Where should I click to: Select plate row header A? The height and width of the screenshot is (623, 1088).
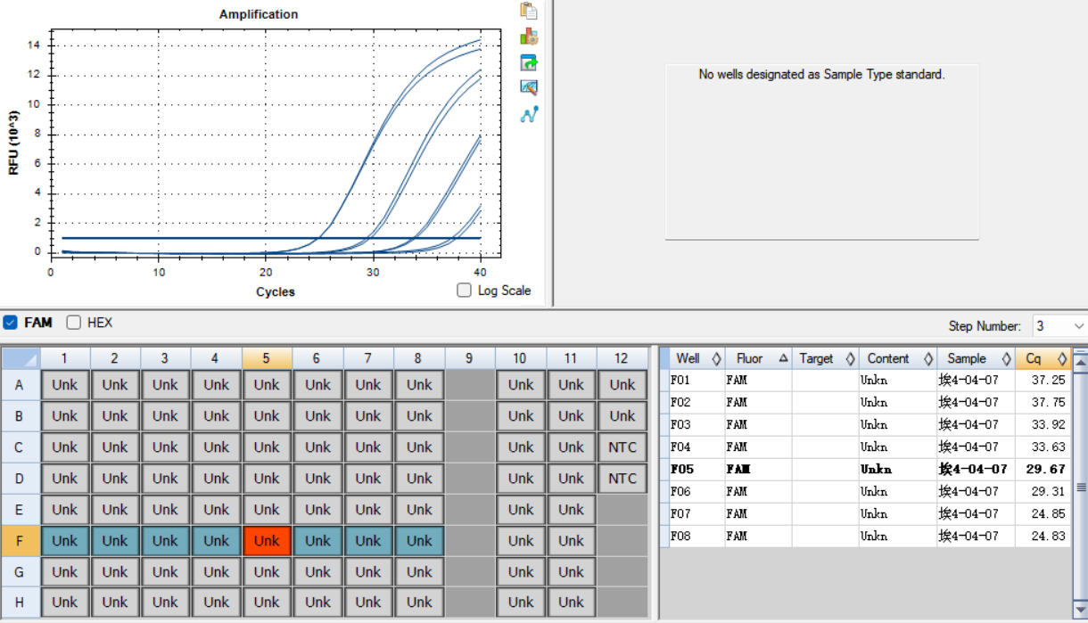click(20, 385)
